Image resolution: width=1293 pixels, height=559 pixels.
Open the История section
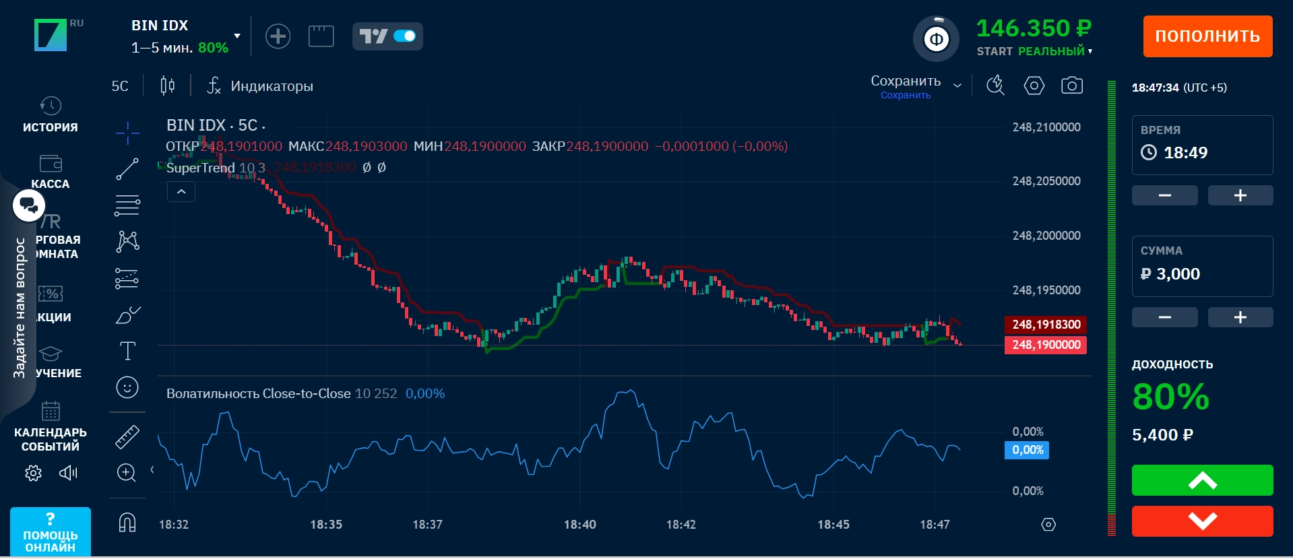(51, 114)
